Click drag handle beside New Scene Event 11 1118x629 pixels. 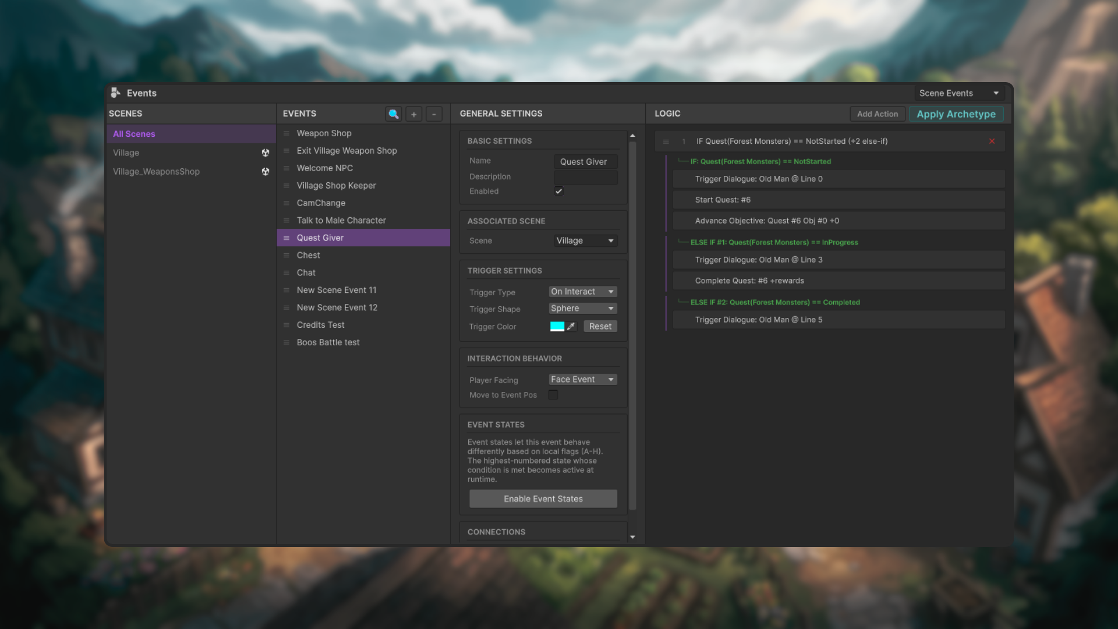286,290
